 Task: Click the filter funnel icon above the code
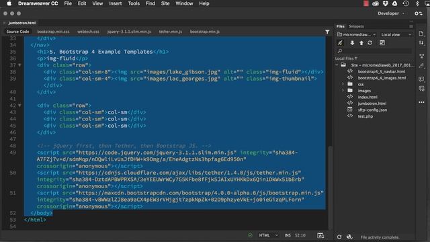coord(327,32)
